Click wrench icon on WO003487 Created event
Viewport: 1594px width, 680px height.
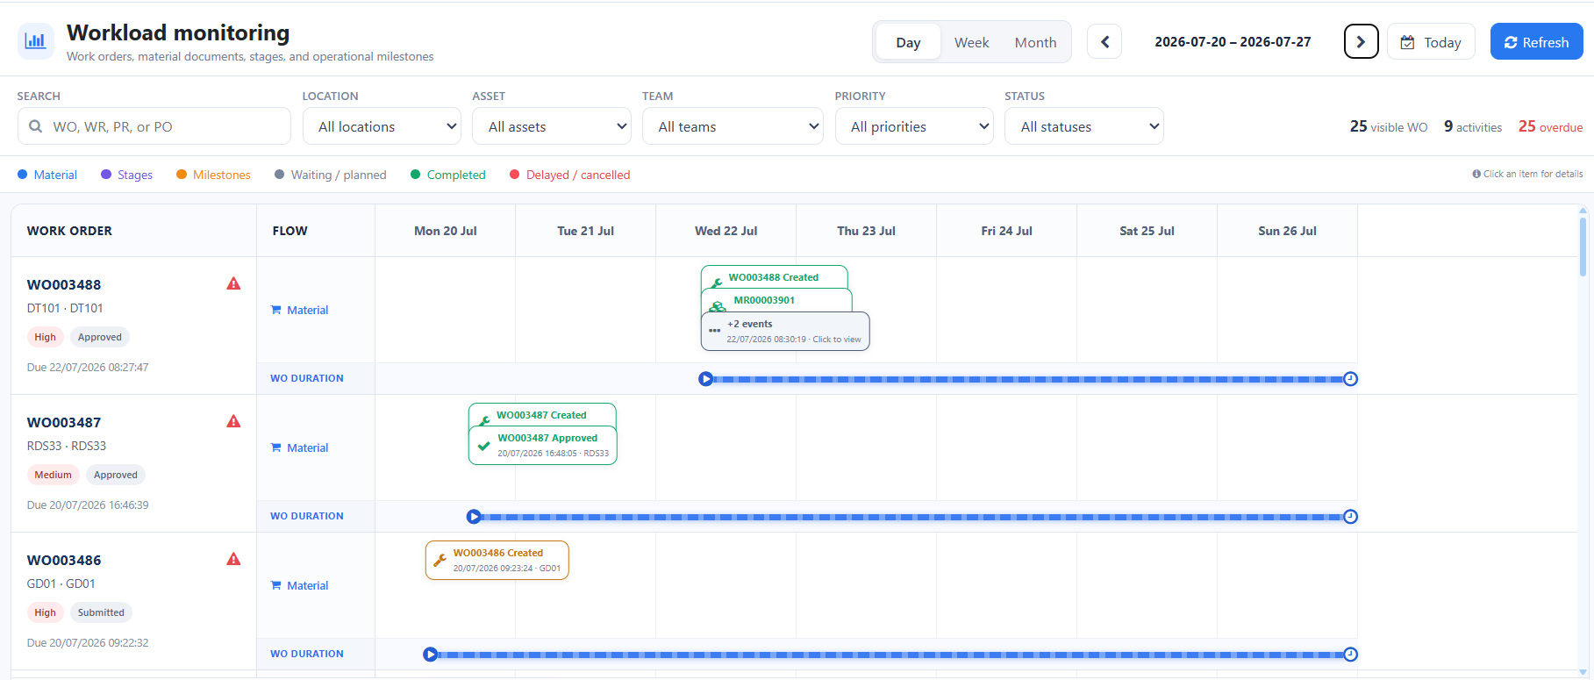coord(484,420)
